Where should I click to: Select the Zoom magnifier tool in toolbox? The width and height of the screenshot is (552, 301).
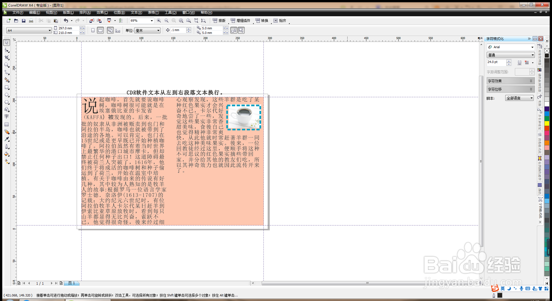click(x=7, y=65)
